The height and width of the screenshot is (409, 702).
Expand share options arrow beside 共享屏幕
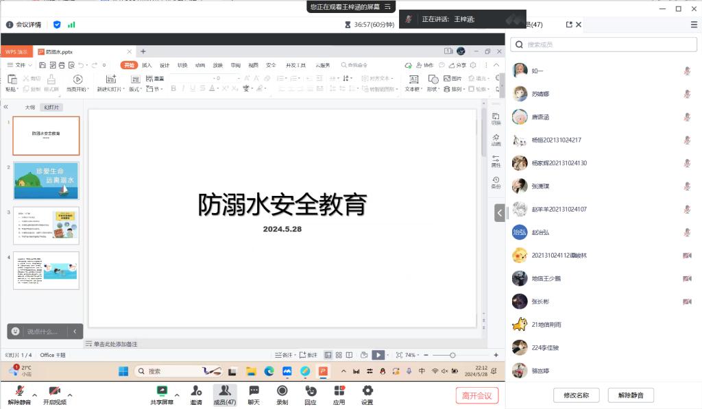[x=177, y=395]
